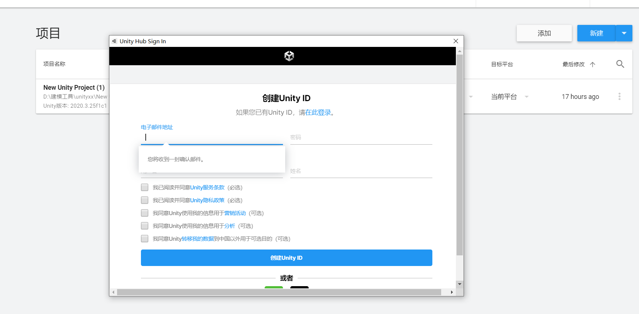Click the horizontal scrollbar thumb in dialog
Image resolution: width=639 pixels, height=314 pixels.
pos(279,292)
